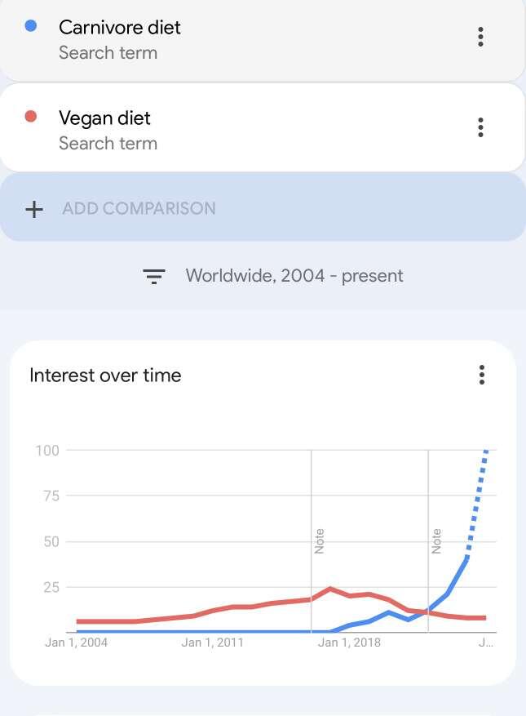This screenshot has height=716, width=526.
Task: Open the Interest over time three-dot menu
Action: (x=482, y=375)
